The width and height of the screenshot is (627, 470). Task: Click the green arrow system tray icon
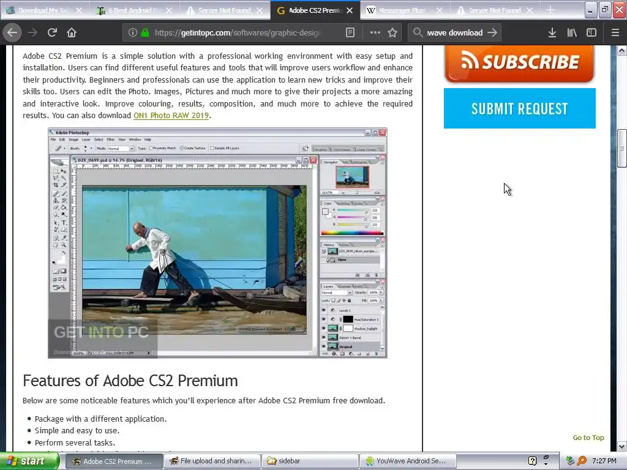(570, 461)
